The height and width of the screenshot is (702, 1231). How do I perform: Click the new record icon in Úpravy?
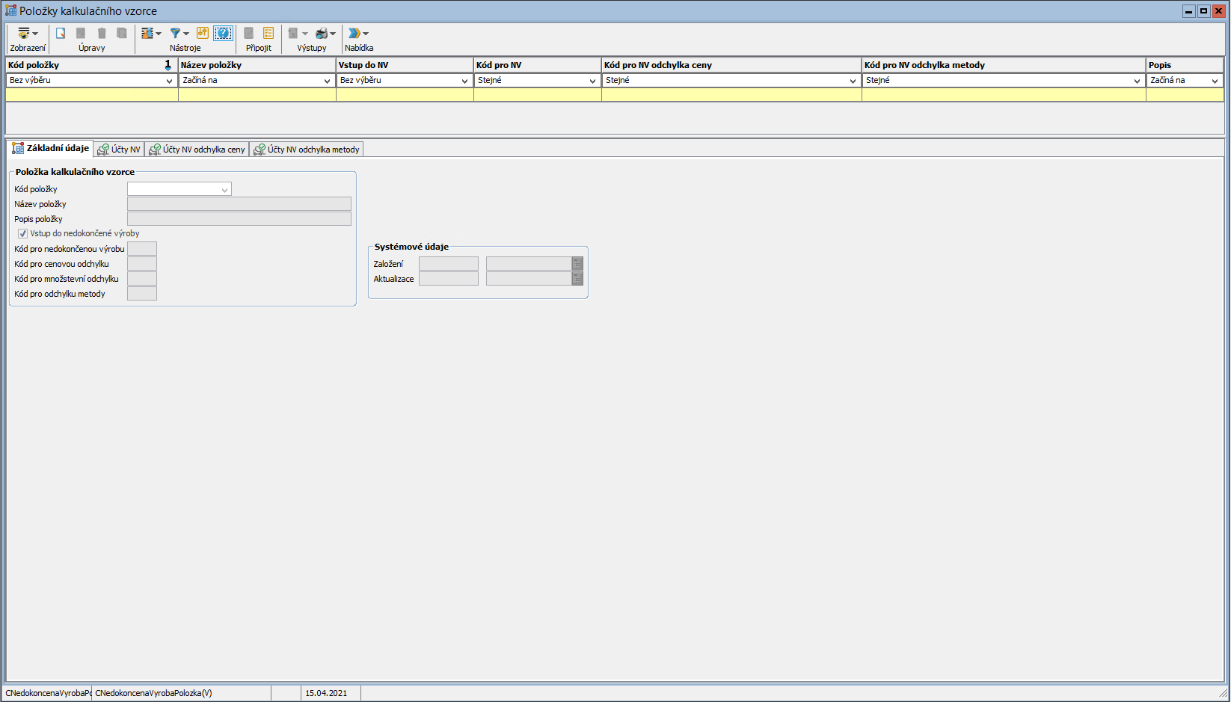tap(61, 34)
